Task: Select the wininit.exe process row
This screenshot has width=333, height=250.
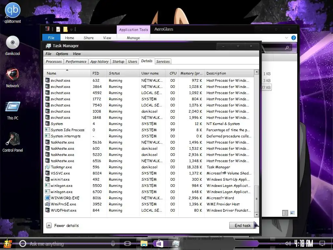Action: 149,179
